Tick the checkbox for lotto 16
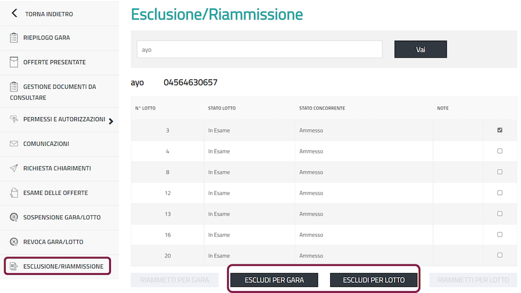521x293 pixels. 500,235
